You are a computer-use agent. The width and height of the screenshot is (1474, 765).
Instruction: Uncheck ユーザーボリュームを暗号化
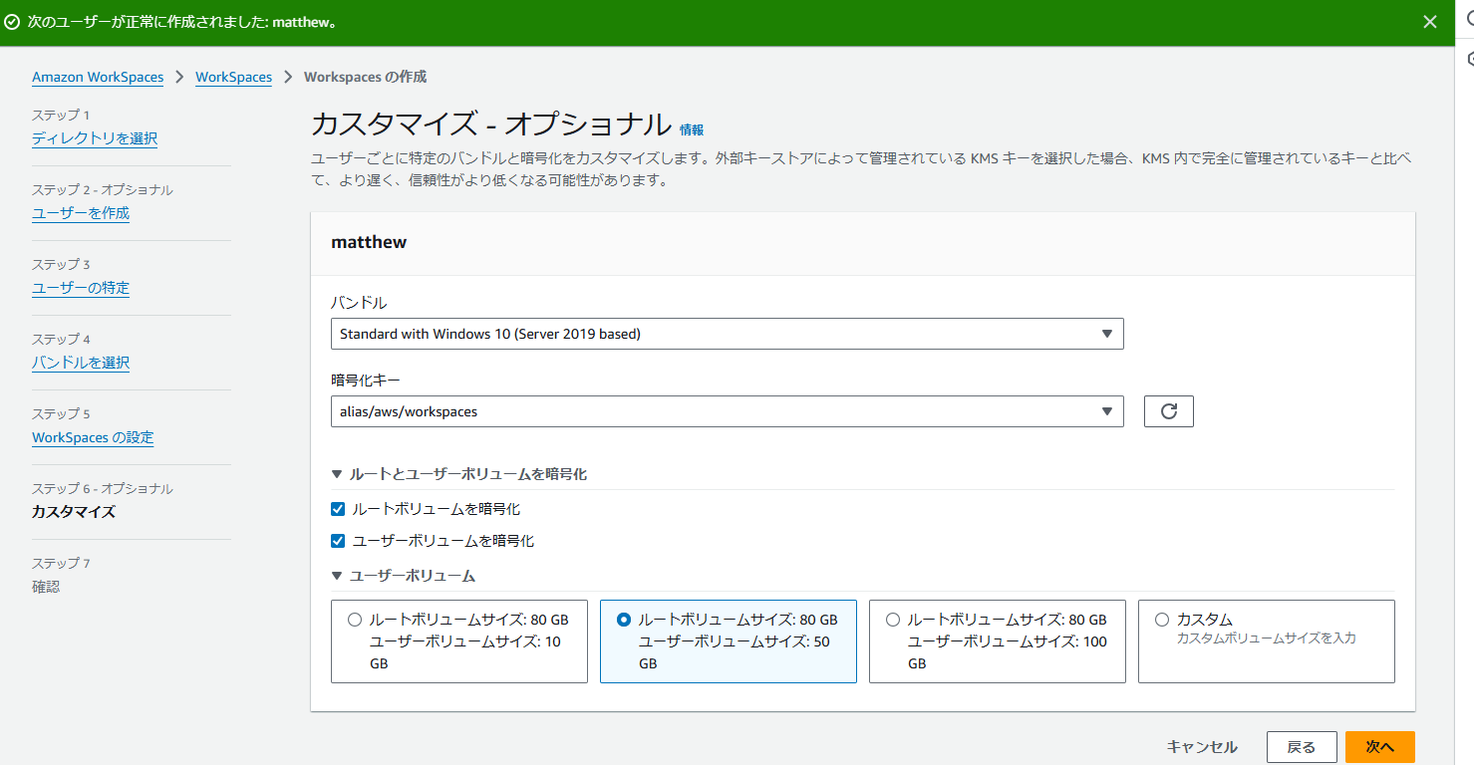tap(339, 540)
